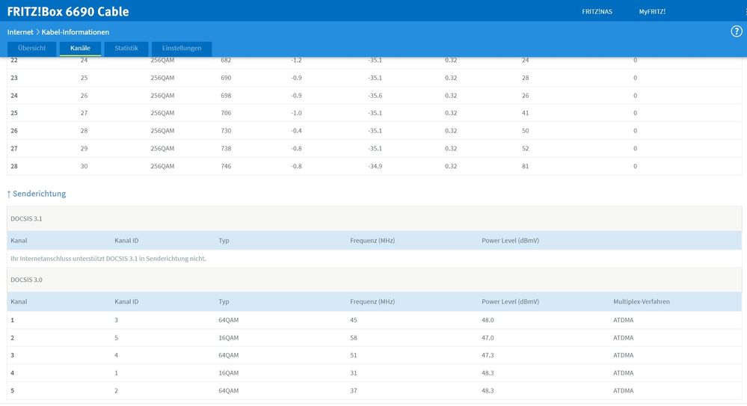Click Kanal ID header in DOCSIS 3.1 table
Screen dimensions: 747x406
(126, 241)
